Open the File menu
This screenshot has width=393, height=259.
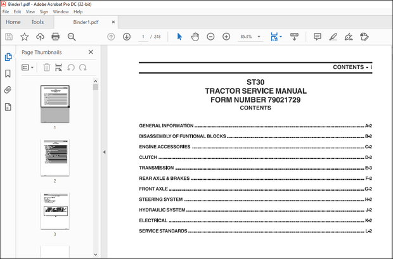[x=6, y=12]
